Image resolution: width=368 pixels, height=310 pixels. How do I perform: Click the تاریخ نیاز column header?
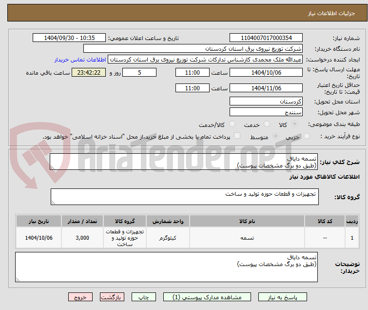tap(39, 221)
